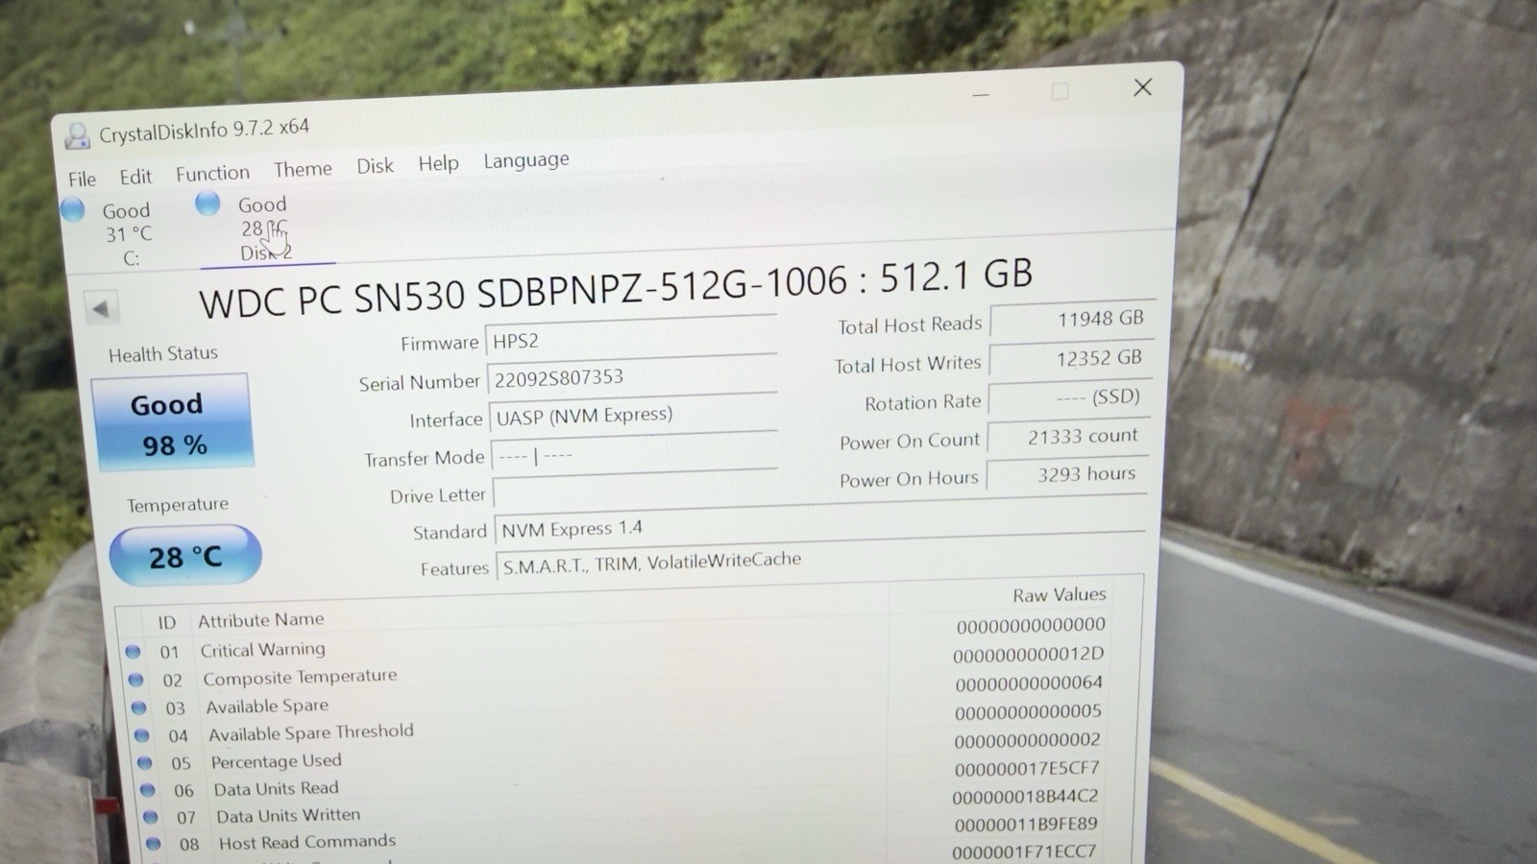Click the Available Spare status dot
This screenshot has height=864, width=1537.
click(x=138, y=708)
